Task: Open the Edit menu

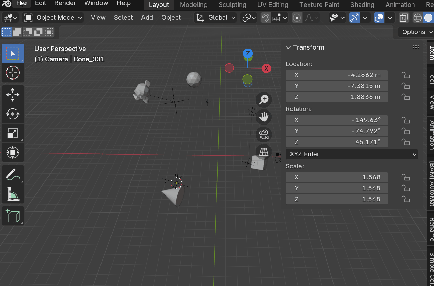Action: pos(40,3)
